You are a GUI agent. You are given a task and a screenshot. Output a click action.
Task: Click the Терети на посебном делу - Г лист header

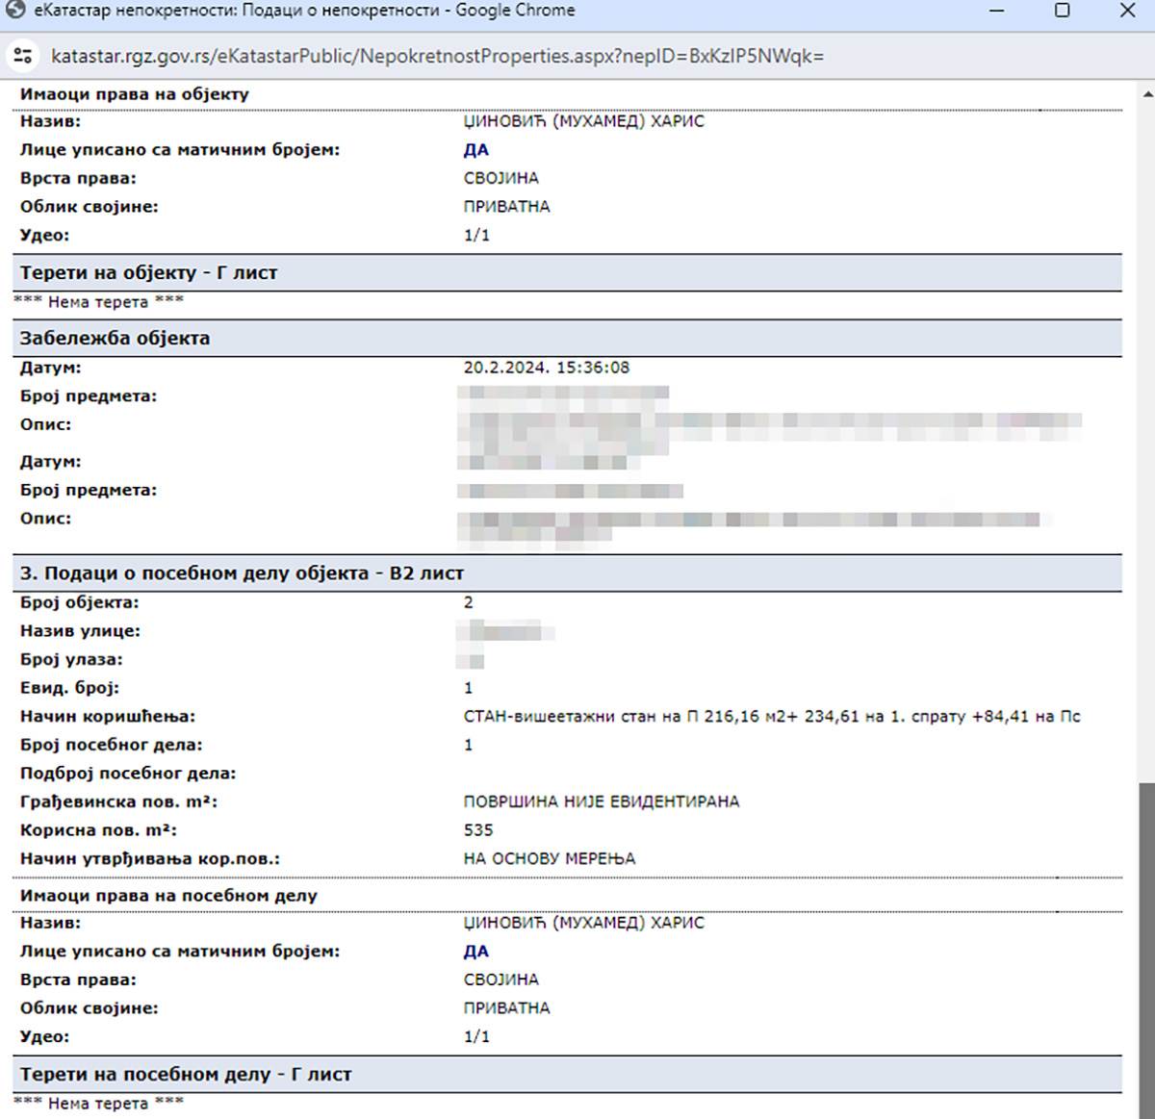[x=186, y=1075]
